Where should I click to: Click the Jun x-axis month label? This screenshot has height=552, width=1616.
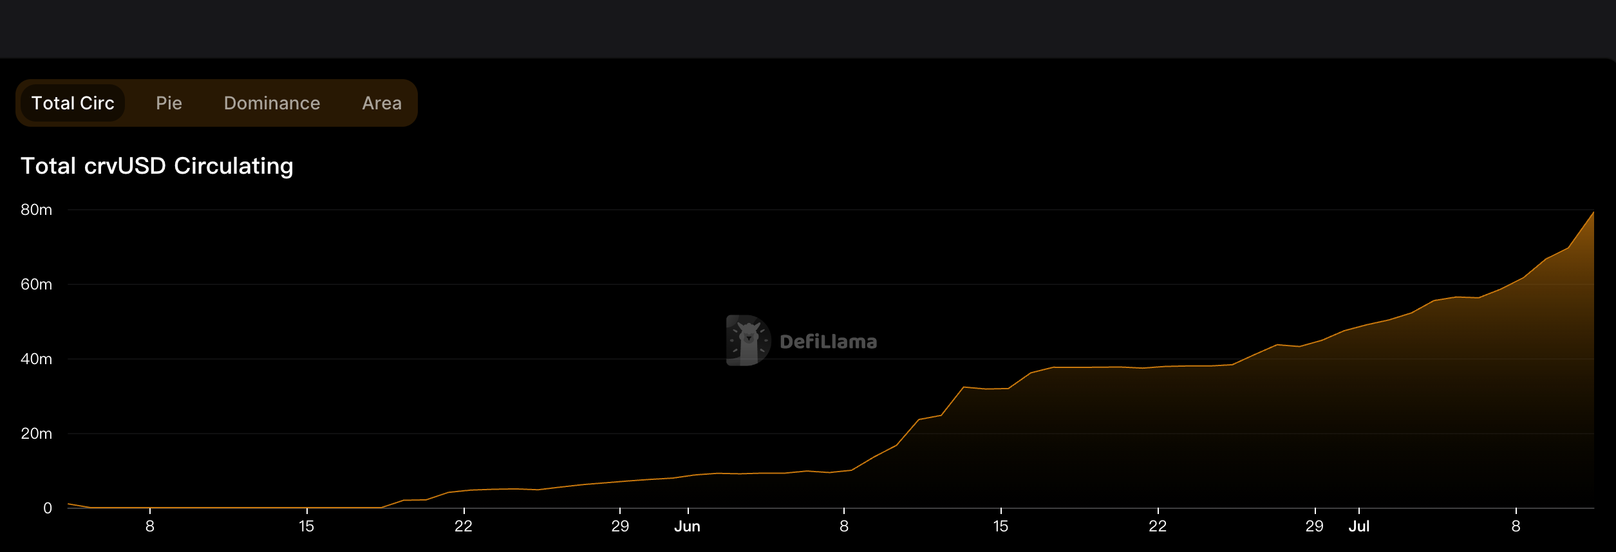pos(687,526)
